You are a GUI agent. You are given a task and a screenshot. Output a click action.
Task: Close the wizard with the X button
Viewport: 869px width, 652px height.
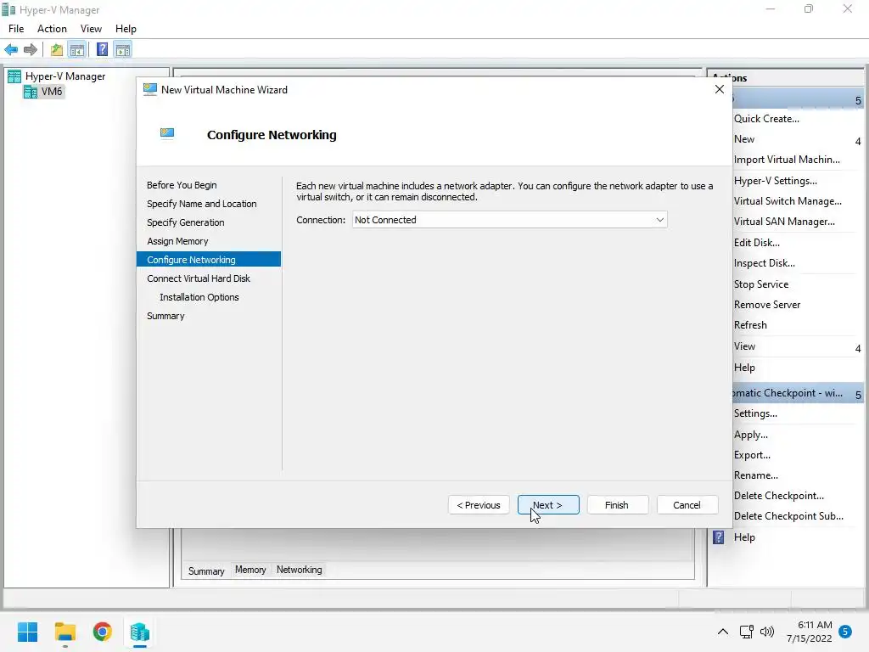[x=720, y=89]
